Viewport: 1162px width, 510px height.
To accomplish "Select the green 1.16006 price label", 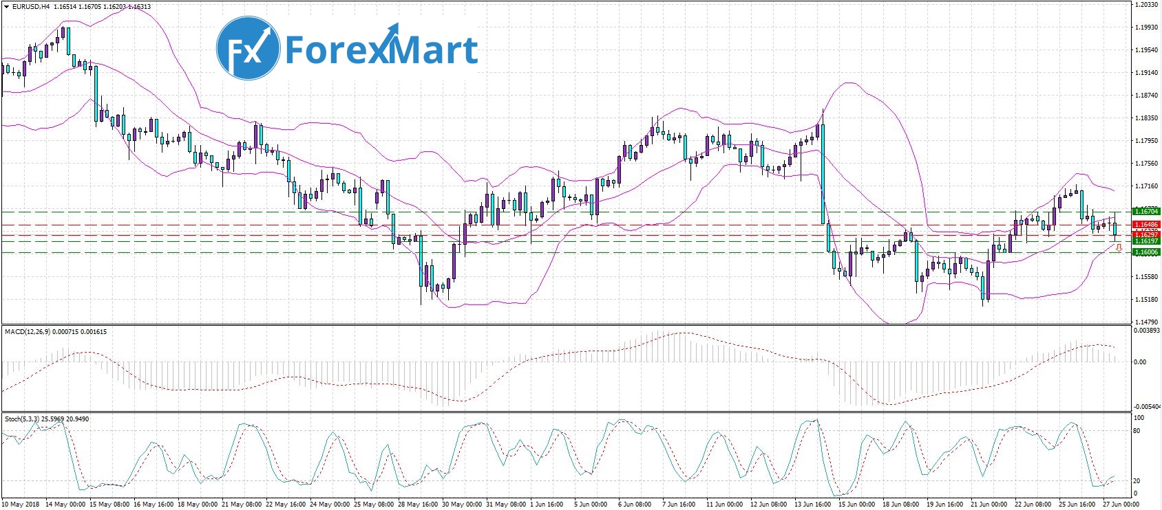I will (x=1146, y=252).
